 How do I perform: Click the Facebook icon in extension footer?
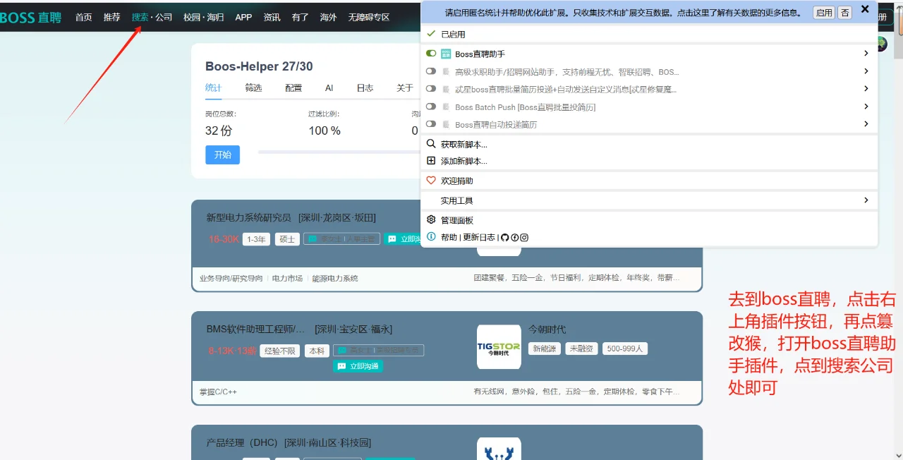click(x=515, y=237)
